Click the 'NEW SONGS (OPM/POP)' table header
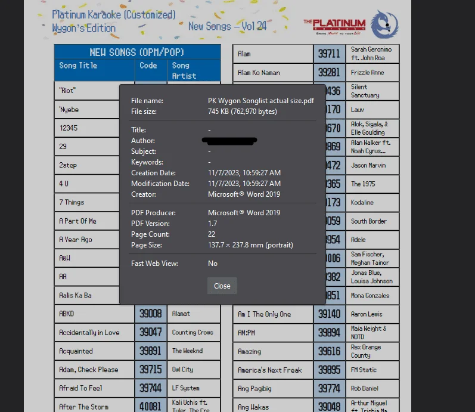475x412 pixels. [137, 52]
